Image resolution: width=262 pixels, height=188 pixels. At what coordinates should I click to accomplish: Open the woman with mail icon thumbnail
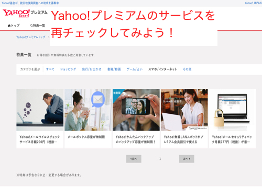click(x=88, y=110)
